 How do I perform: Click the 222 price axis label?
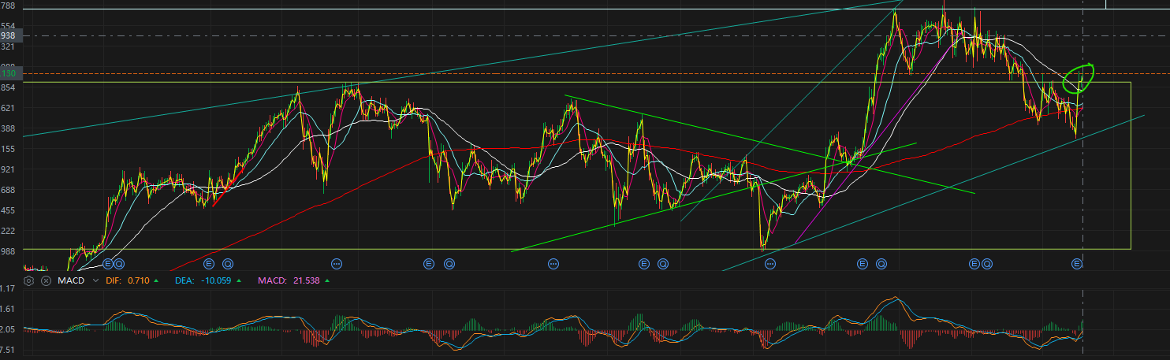point(9,231)
